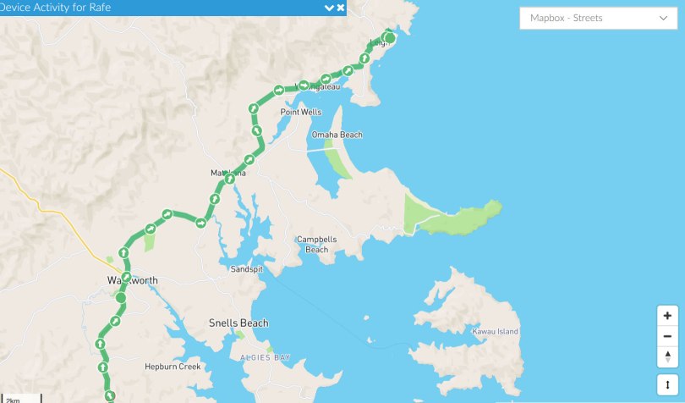Screen dimensions: 685x403
Task: Click the route arrow marker on Warkworth label
Action: [x=126, y=277]
